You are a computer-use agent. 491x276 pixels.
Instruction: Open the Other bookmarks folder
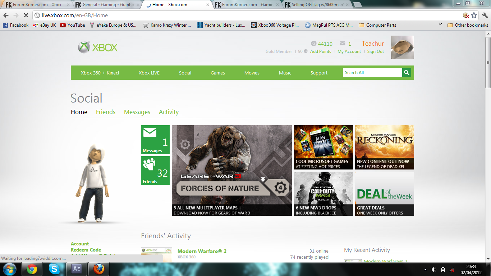468,25
